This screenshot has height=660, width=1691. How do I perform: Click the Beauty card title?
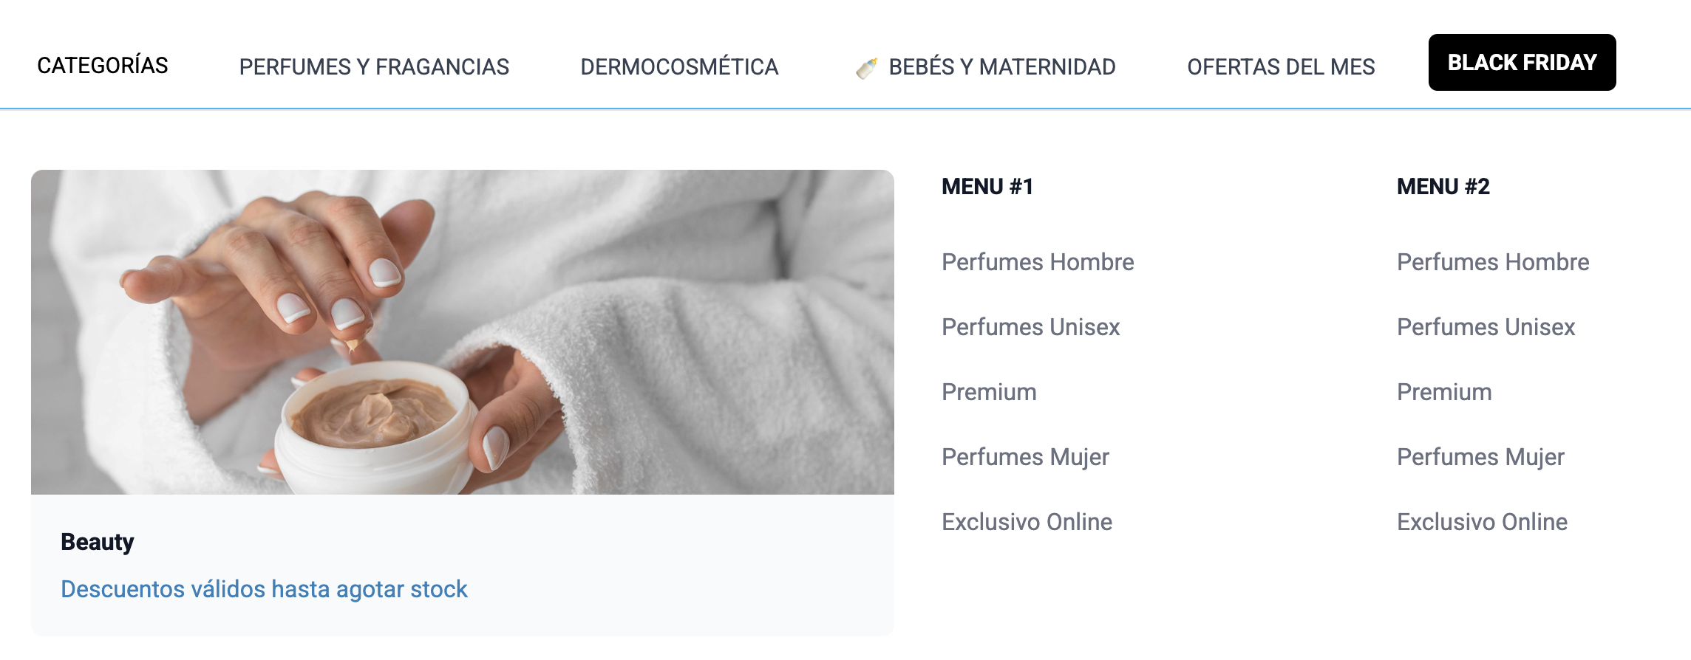98,542
